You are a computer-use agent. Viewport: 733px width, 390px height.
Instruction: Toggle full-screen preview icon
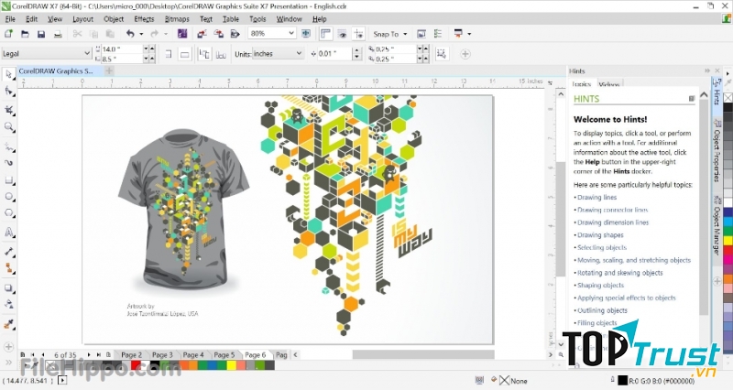click(x=306, y=34)
